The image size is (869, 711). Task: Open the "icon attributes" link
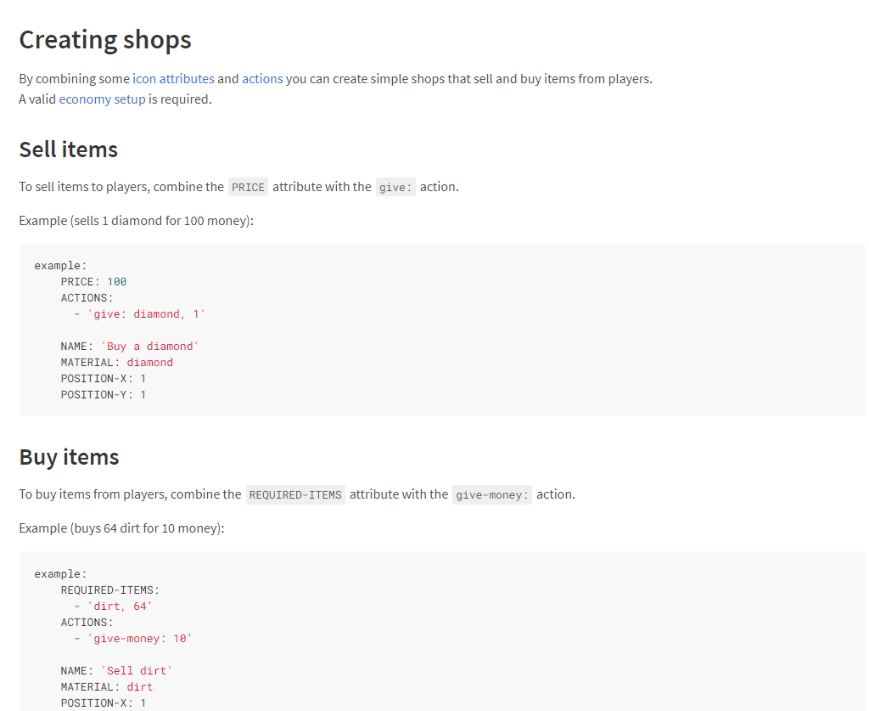coord(173,79)
